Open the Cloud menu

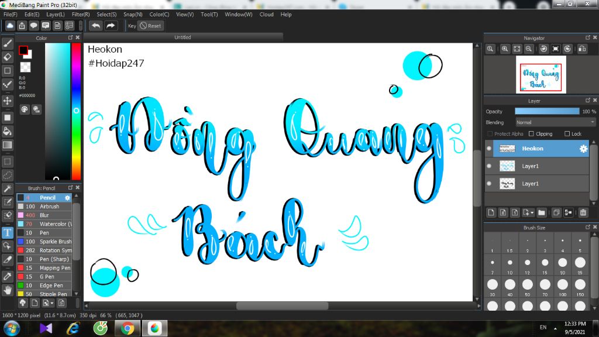266,15
